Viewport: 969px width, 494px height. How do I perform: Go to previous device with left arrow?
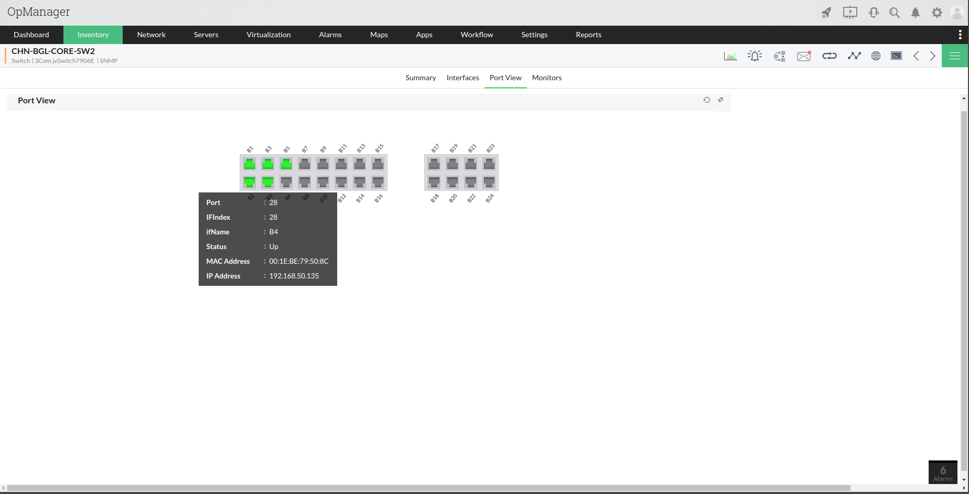(x=916, y=56)
